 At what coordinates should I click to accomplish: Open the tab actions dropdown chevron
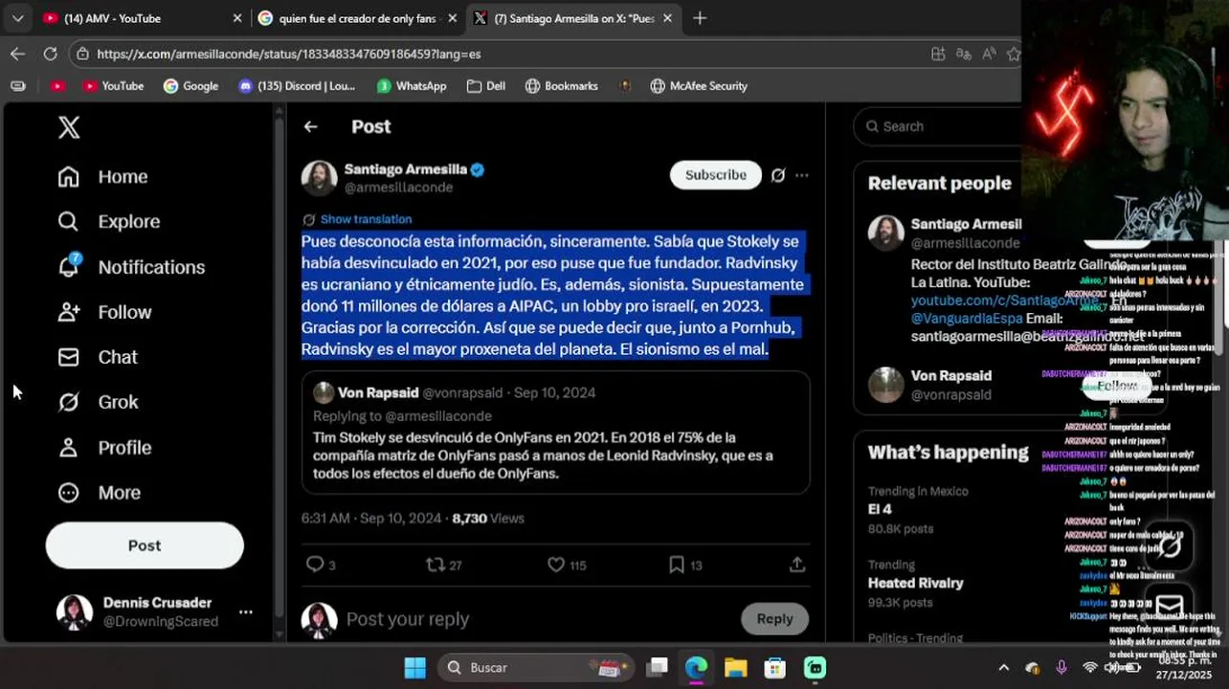click(x=17, y=18)
